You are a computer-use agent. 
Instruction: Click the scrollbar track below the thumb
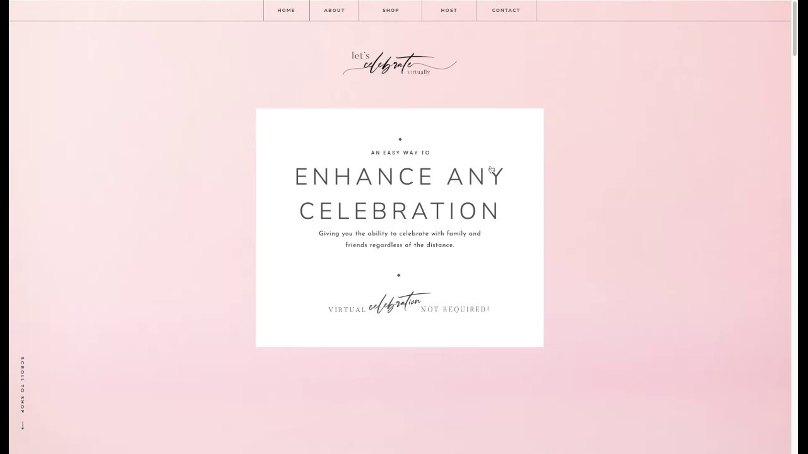(795, 252)
